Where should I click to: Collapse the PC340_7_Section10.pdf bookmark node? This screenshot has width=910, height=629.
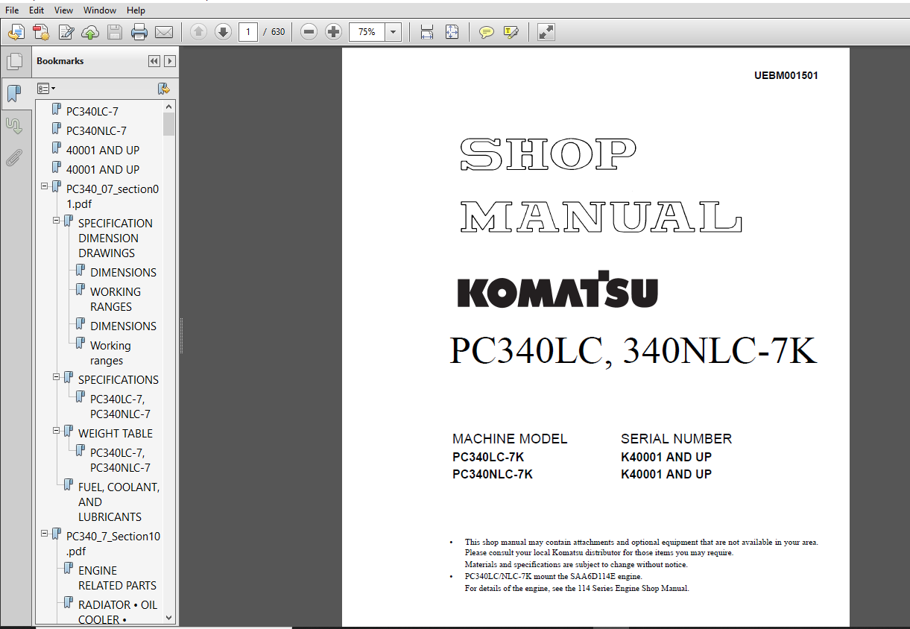(45, 533)
